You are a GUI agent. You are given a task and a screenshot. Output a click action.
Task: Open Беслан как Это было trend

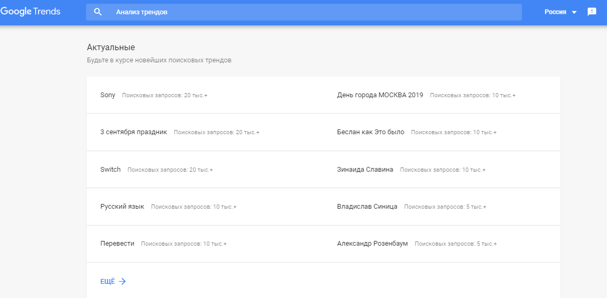pos(370,132)
